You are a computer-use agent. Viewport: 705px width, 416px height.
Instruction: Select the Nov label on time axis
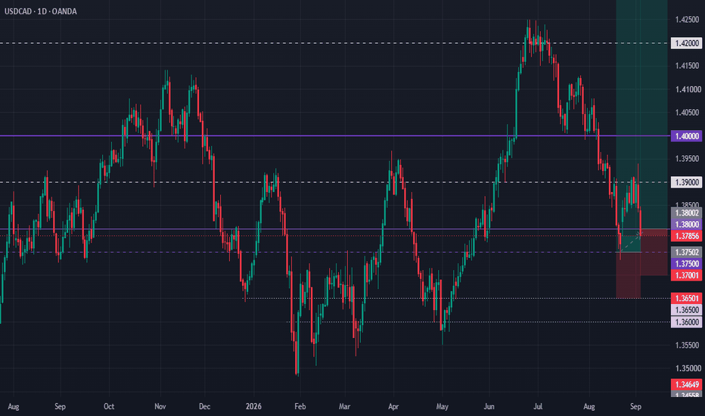pyautogui.click(x=160, y=406)
